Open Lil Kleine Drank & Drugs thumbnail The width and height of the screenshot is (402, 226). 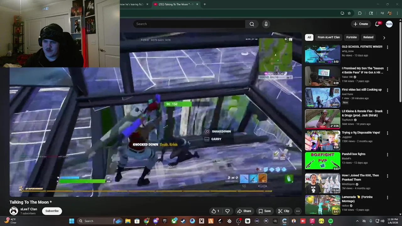tap(323, 119)
